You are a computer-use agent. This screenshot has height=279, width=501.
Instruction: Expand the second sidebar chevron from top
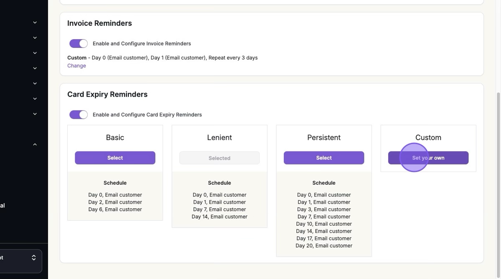(x=35, y=38)
